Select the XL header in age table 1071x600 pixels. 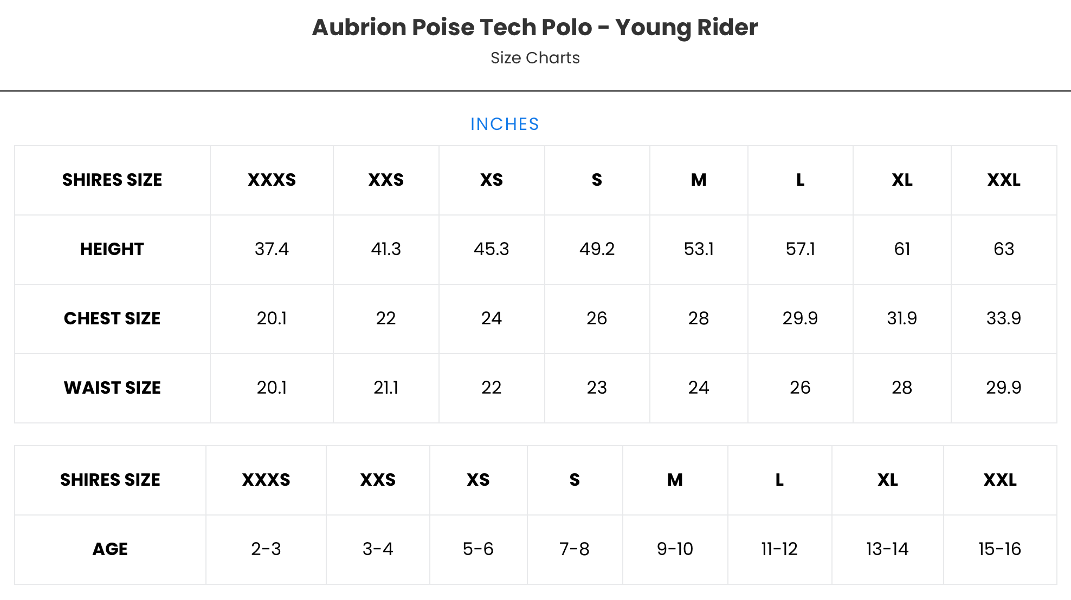tap(888, 480)
